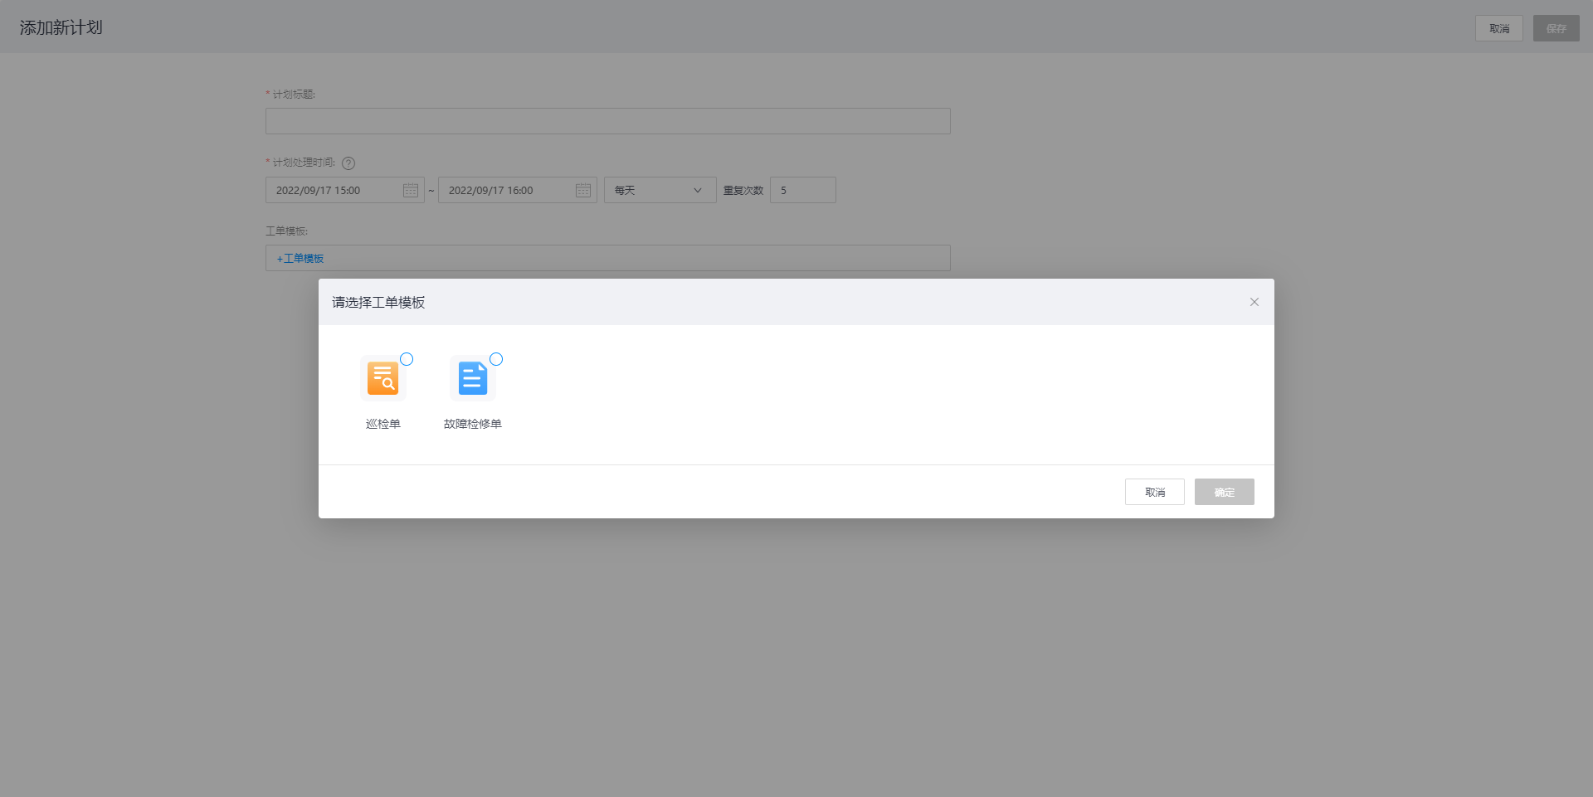The image size is (1593, 797).
Task: Click 取消 button in the dialog footer
Action: pyautogui.click(x=1154, y=492)
